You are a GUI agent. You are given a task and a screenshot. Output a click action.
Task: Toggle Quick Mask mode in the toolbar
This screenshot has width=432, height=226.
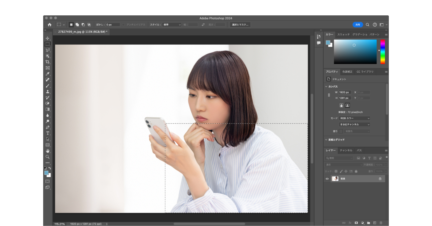[48, 181]
